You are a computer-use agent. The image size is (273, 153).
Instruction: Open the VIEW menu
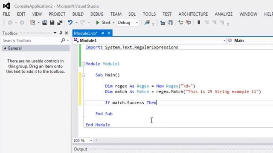37,14
